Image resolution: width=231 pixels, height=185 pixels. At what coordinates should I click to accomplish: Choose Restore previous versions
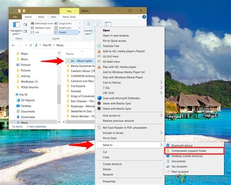[118, 121]
